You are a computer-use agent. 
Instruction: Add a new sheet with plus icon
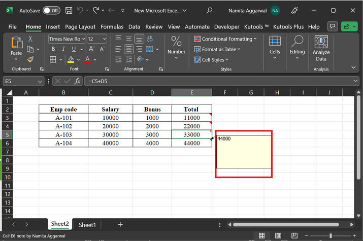coord(120,224)
